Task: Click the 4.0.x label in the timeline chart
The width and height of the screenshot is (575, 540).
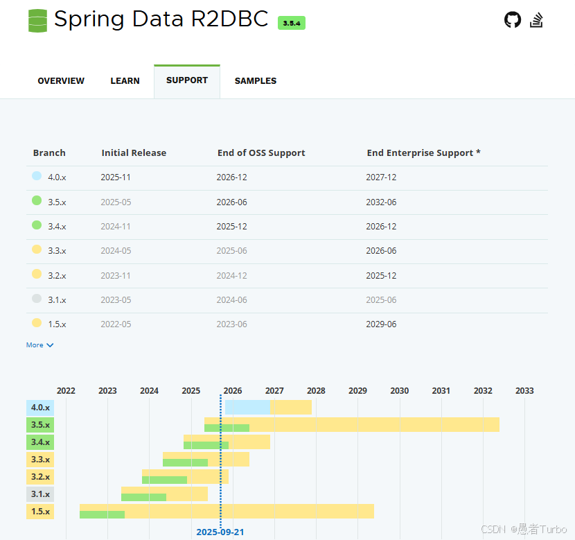Action: [x=40, y=408]
